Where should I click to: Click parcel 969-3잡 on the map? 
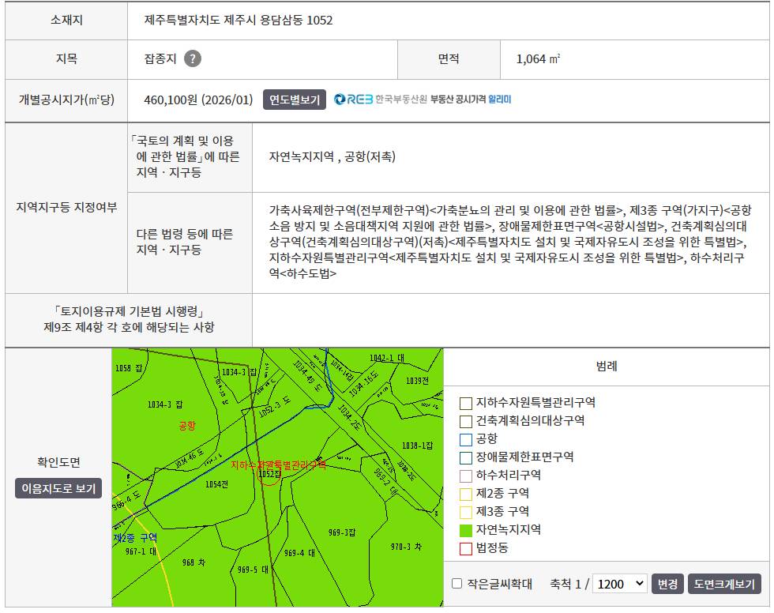pos(341,532)
